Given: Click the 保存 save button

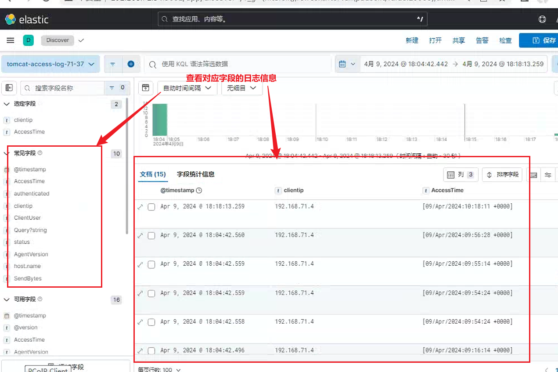Looking at the screenshot, I should [x=539, y=40].
